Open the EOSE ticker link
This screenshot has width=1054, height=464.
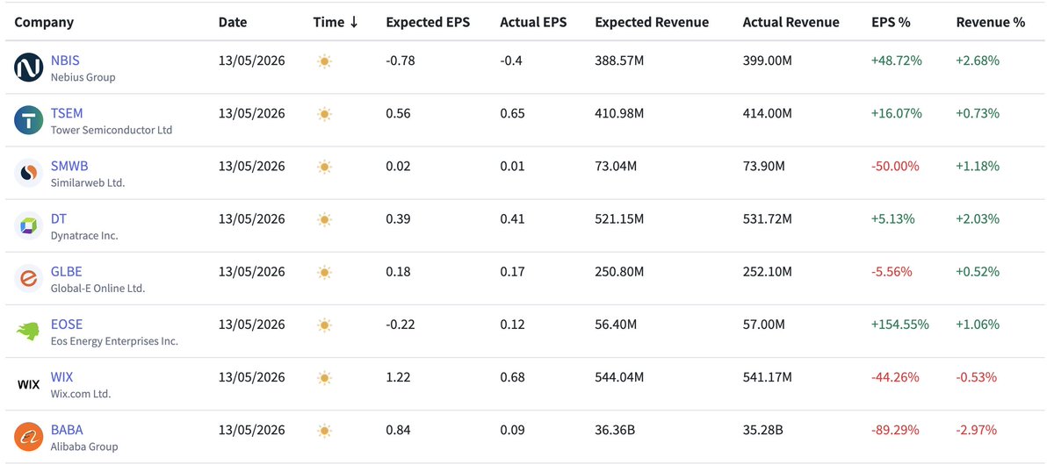coord(67,324)
